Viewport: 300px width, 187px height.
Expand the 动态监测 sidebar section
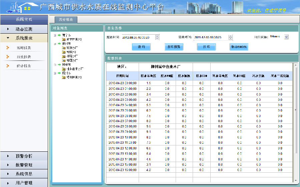[x=23, y=29]
